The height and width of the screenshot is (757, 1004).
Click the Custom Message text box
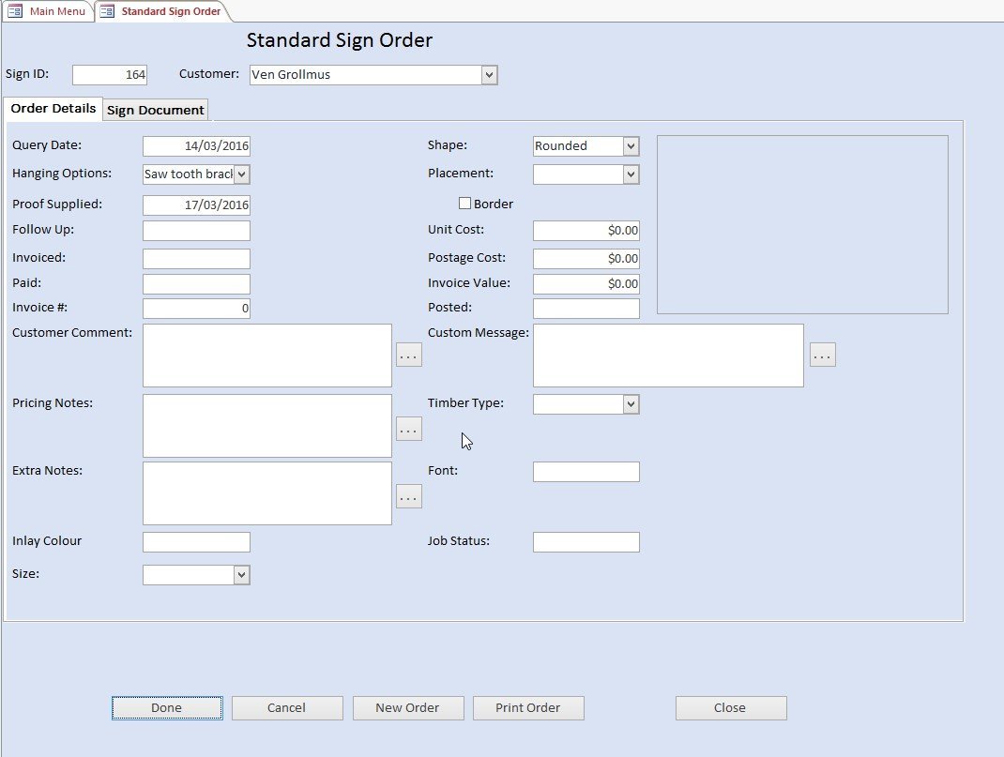point(668,356)
